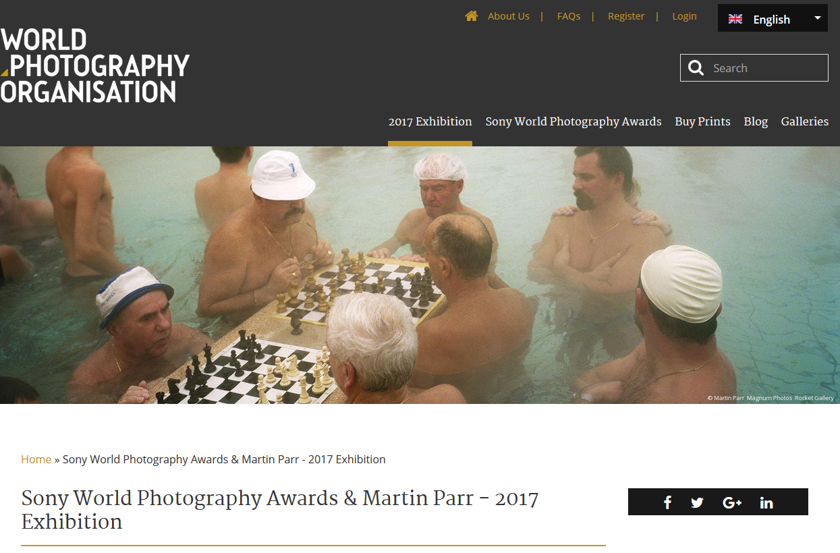Click the UK flag language icon
Viewport: 840px width, 553px height.
(735, 19)
